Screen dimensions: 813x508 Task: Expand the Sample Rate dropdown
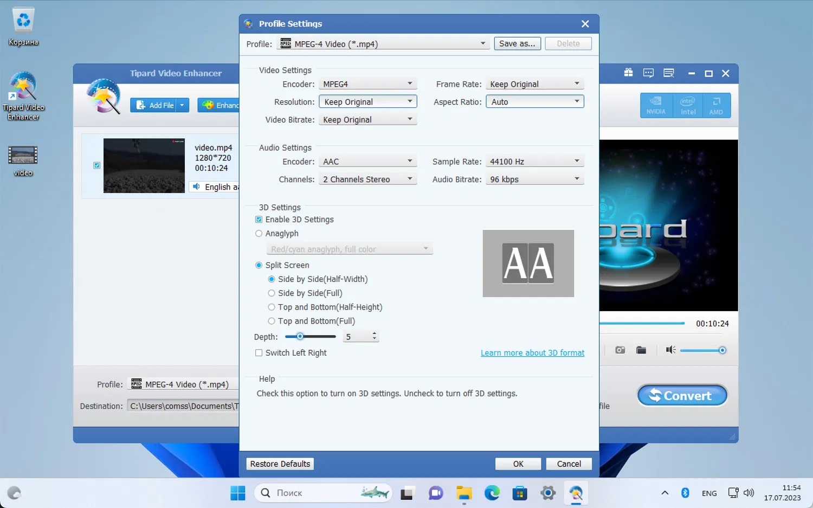click(x=535, y=162)
